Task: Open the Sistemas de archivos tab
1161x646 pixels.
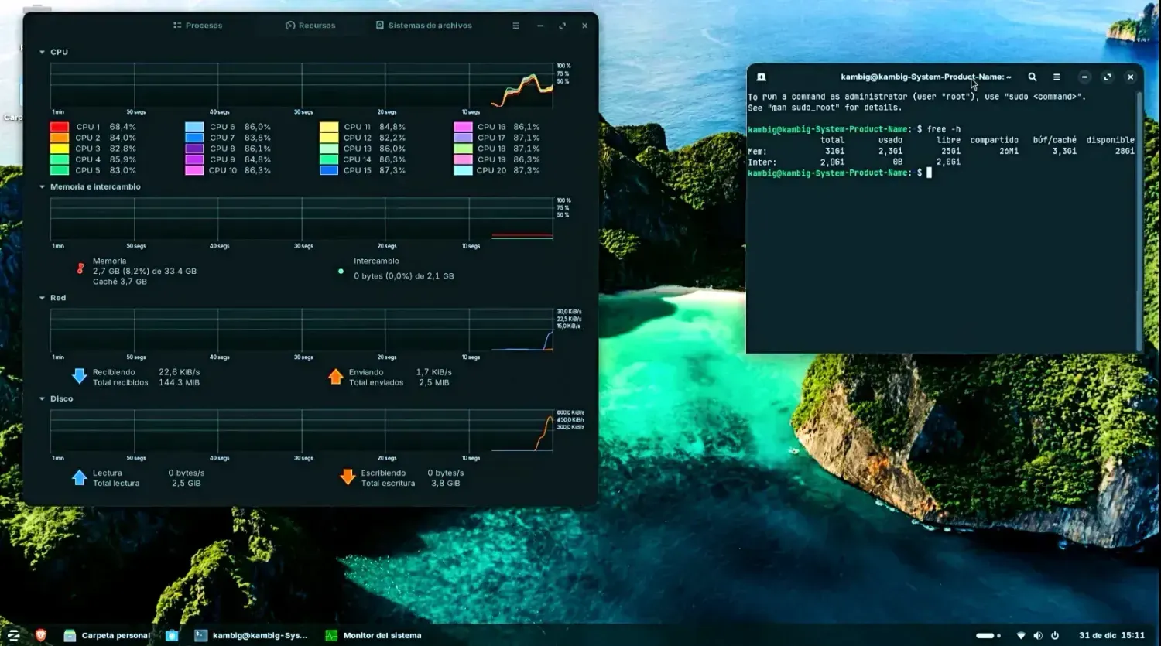Action: click(423, 25)
